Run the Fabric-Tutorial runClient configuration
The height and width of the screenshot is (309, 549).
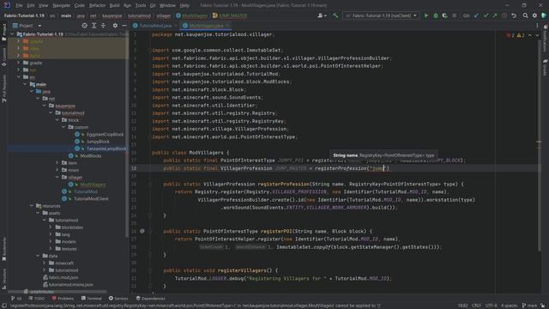tap(426, 15)
